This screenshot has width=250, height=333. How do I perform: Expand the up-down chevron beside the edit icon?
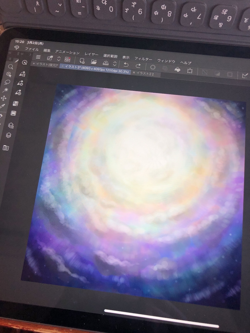pos(59,59)
